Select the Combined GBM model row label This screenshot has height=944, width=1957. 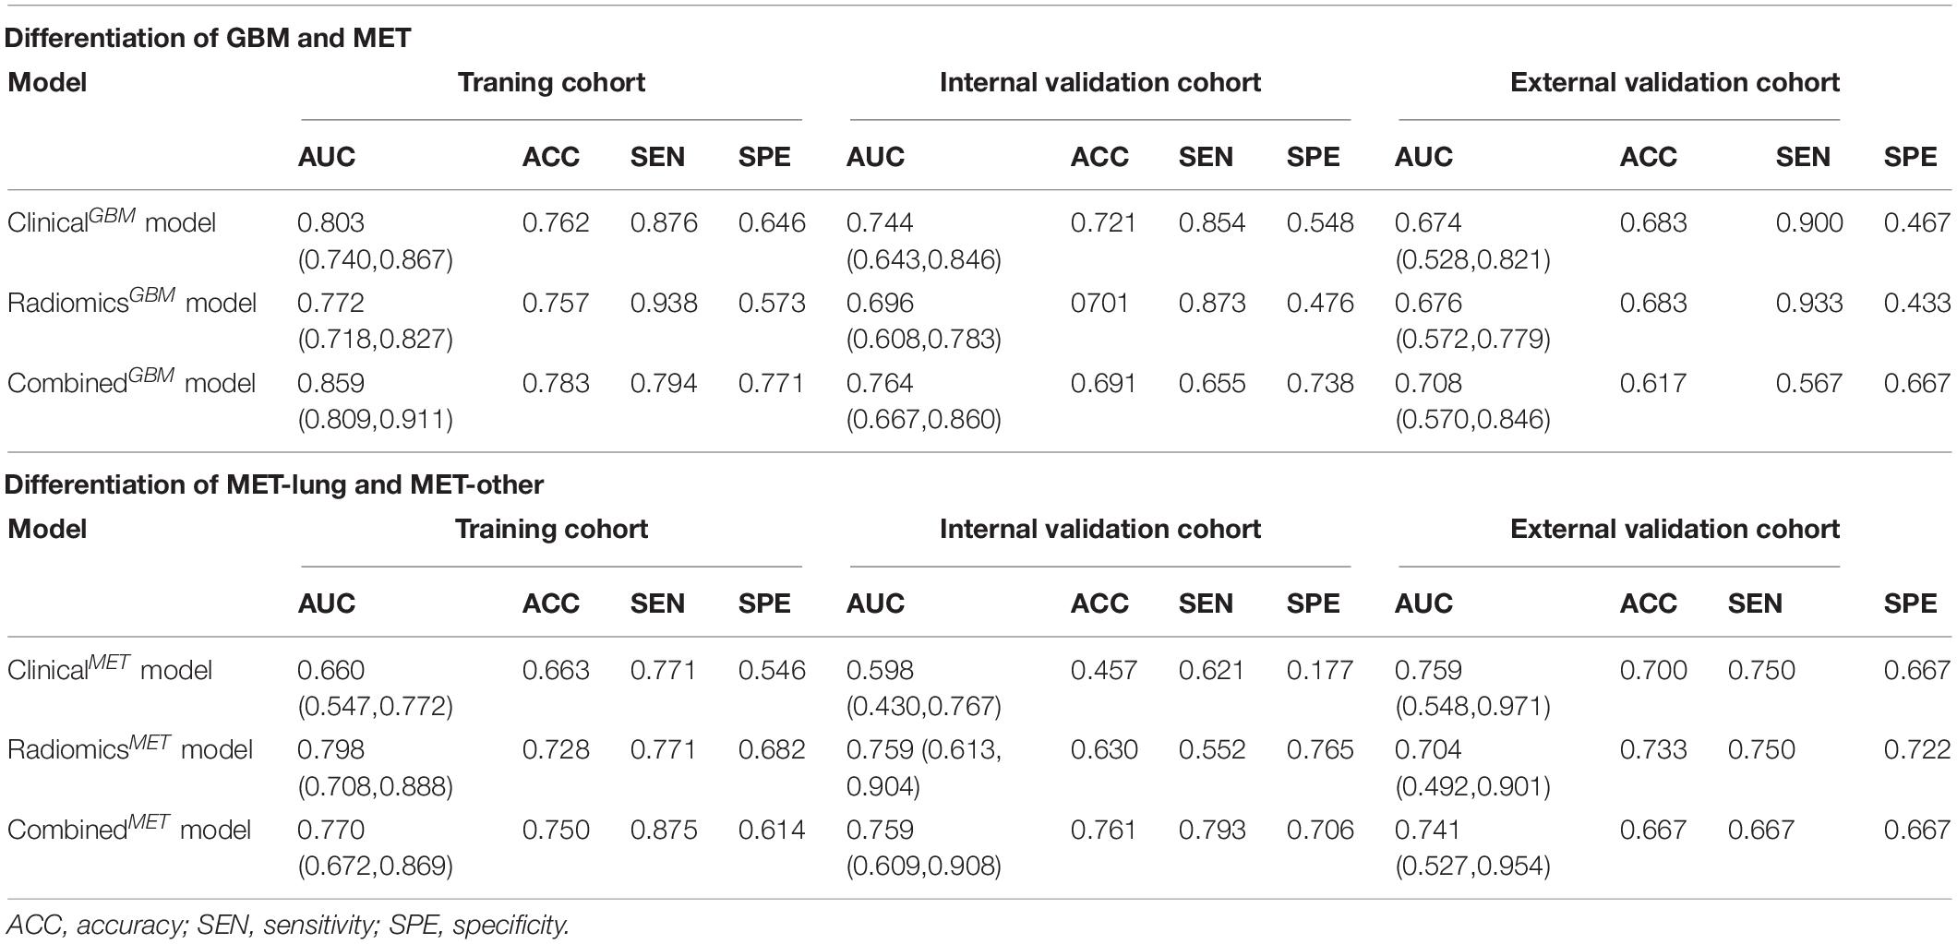tap(132, 382)
